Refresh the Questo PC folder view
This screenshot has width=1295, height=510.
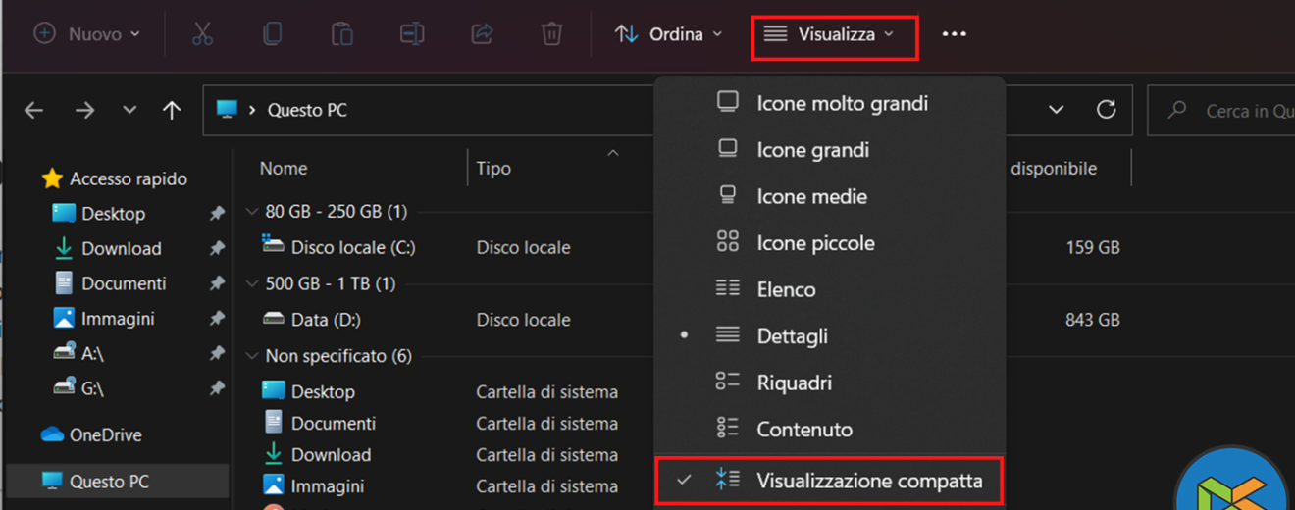click(1106, 110)
